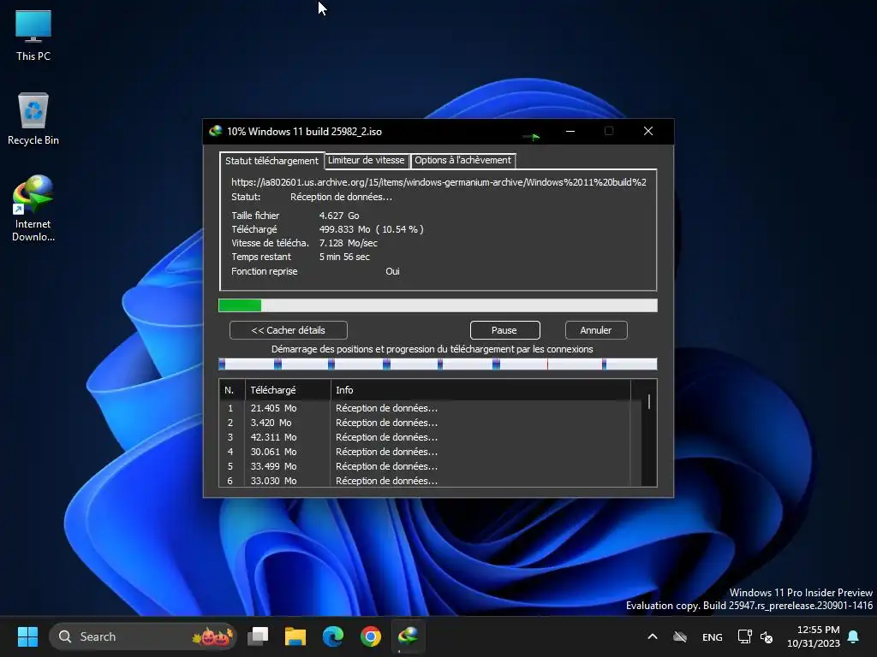Viewport: 877px width, 657px height.
Task: Open the Recycle Bin desktop icon
Action: point(33,119)
